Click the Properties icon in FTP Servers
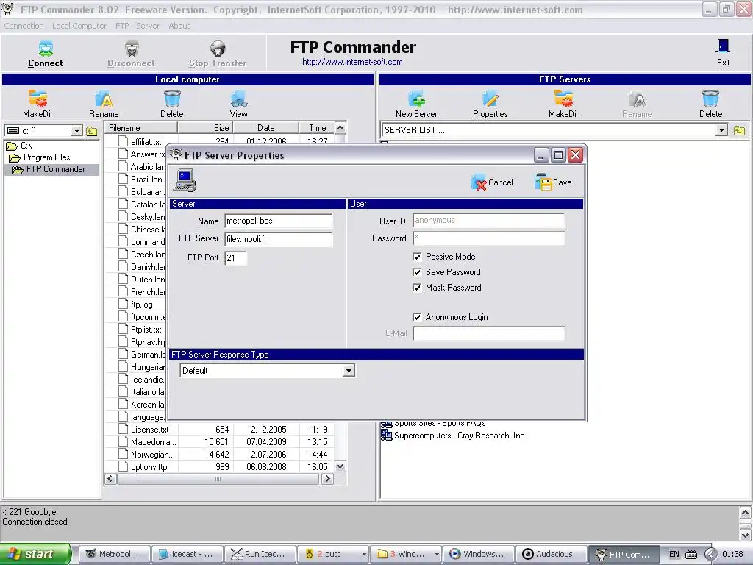Image resolution: width=753 pixels, height=565 pixels. click(x=490, y=99)
